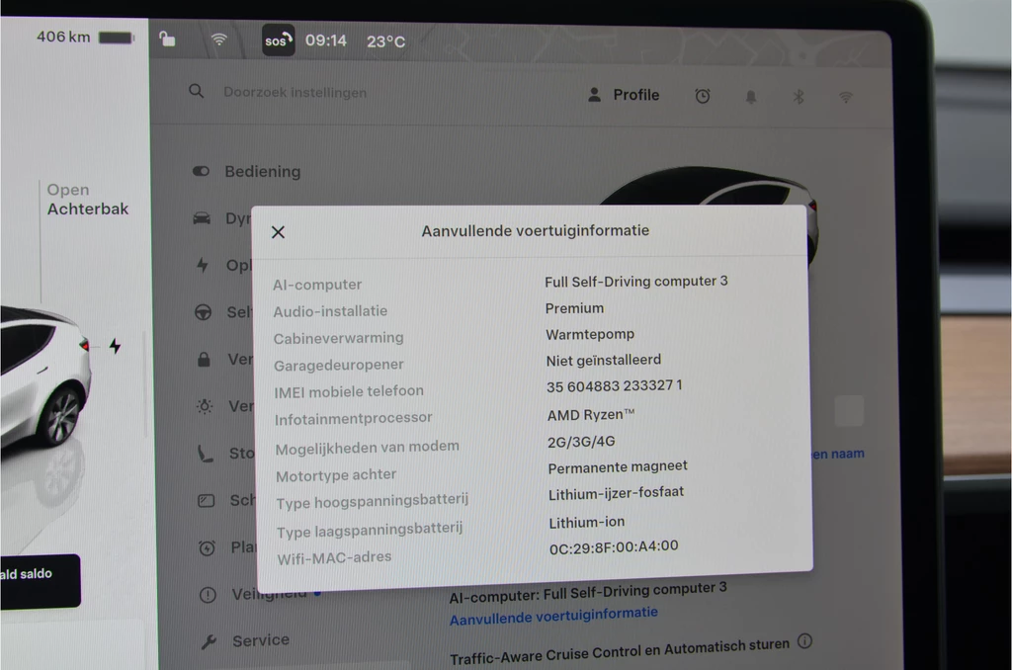
Task: Select the Motortype achter label
Action: (x=336, y=475)
